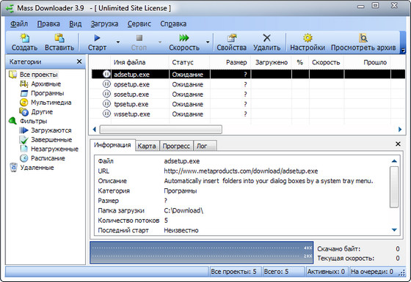Open the toolbar overflow chevron at the right end of the toolbar
The width and height of the screenshot is (411, 282).
(403, 51)
